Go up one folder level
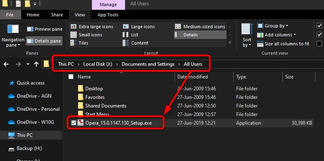This screenshot has height=161, width=324. tap(36, 64)
